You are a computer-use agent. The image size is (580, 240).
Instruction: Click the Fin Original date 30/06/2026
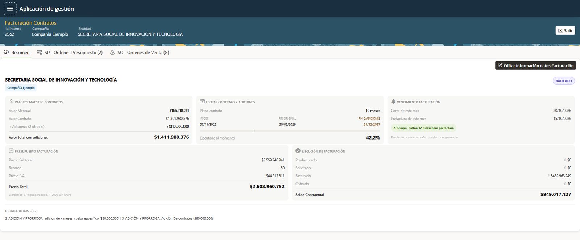coord(287,124)
